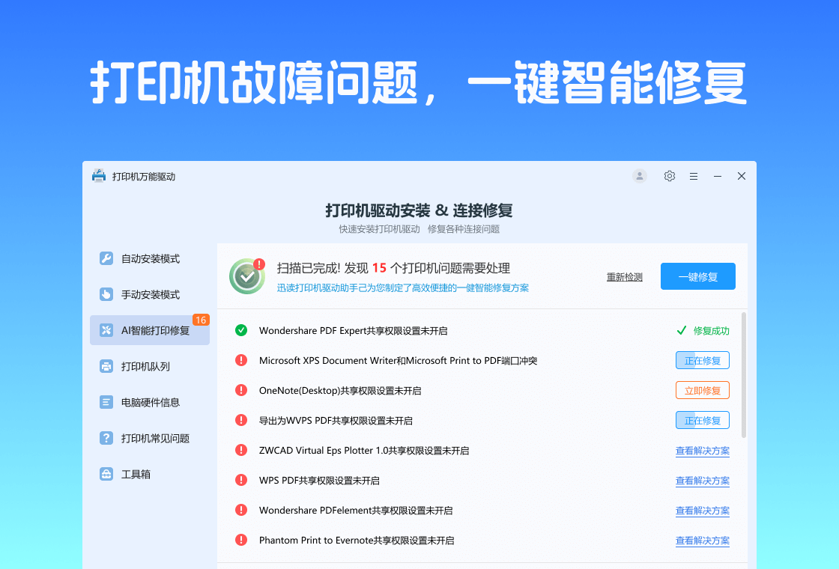Click text OneNote(Desktop)共享权限设置未开启
Viewport: 839px width, 569px height.
point(340,390)
